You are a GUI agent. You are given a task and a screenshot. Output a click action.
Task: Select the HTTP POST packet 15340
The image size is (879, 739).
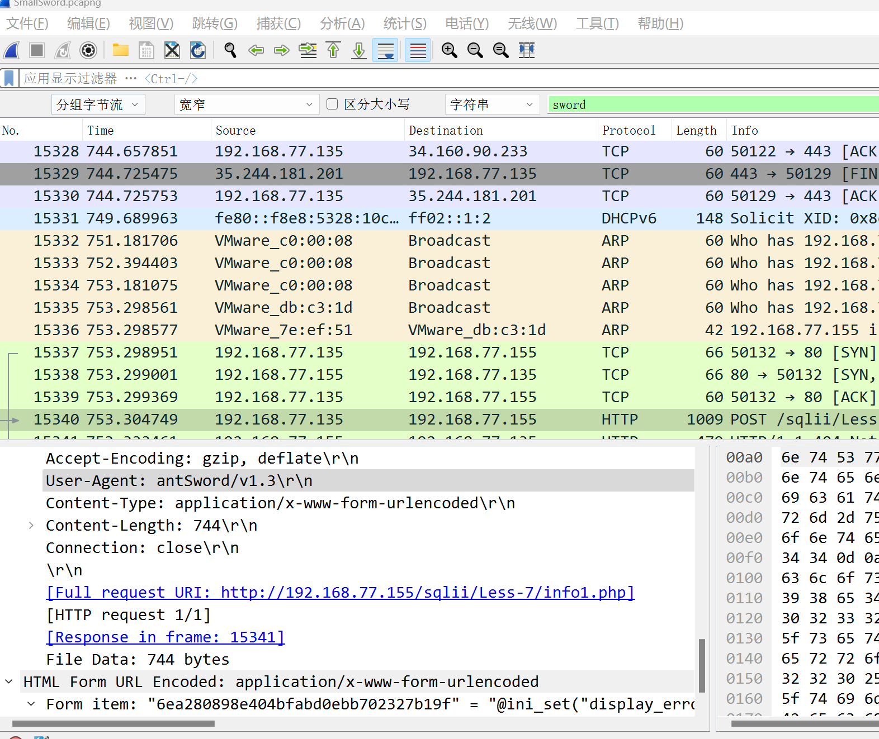[x=439, y=419]
